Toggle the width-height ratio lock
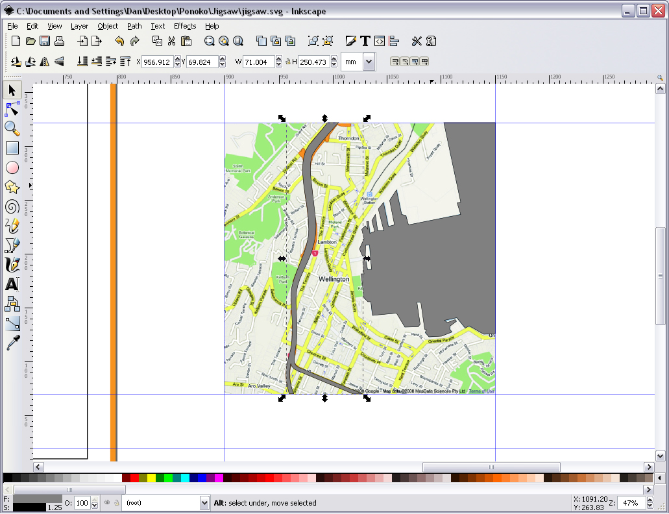Screen dimensions: 669x514 288,62
